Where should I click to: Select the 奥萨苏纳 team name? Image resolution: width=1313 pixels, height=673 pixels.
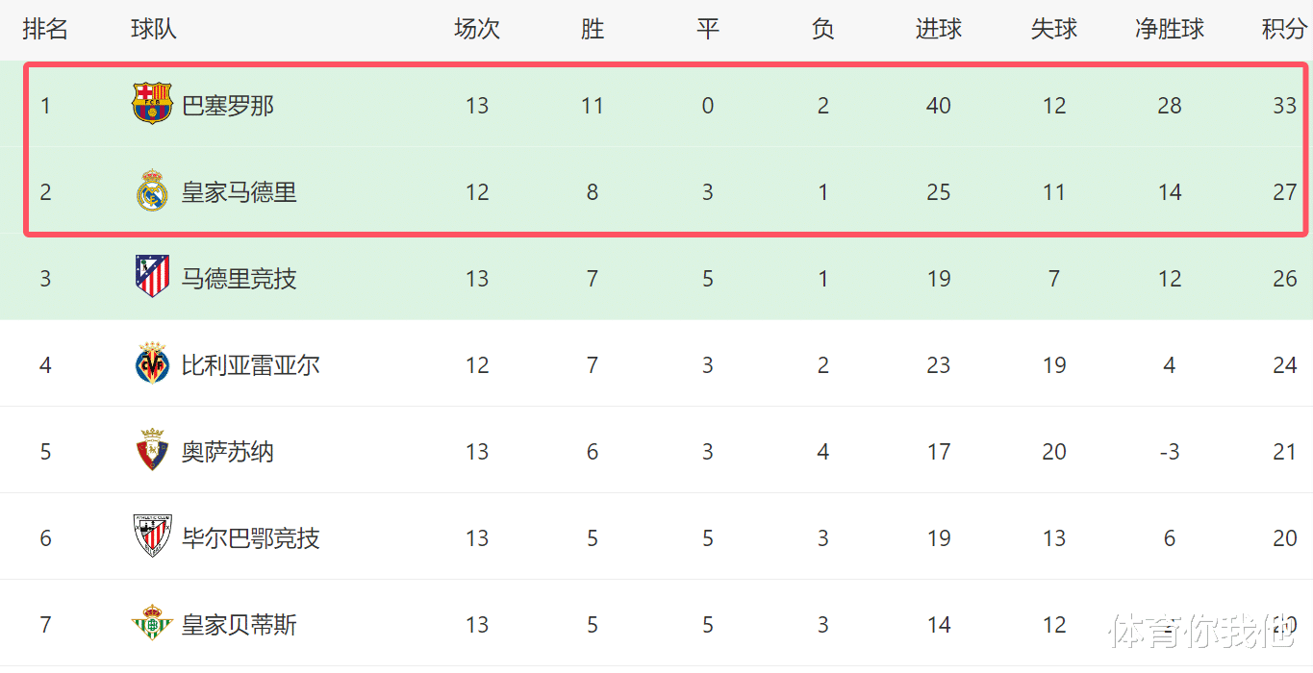click(228, 452)
